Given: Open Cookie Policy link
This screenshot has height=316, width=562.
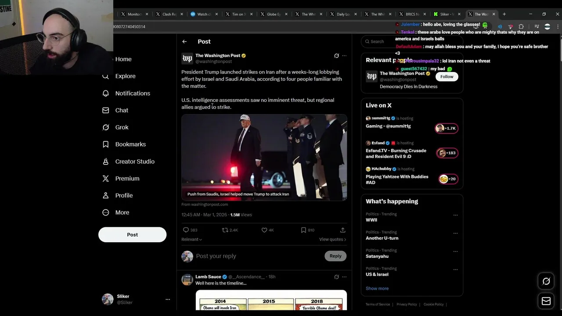Looking at the screenshot, I should [433, 305].
